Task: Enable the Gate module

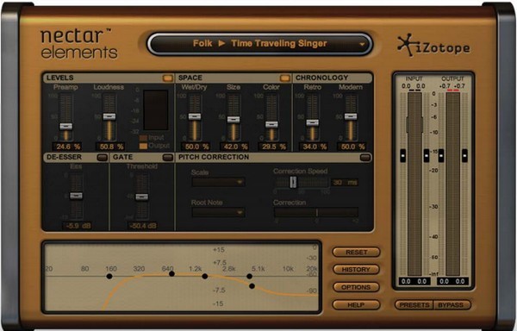Action: 168,157
